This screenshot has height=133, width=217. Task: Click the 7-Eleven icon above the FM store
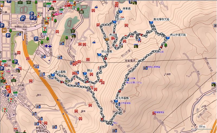[48, 19]
